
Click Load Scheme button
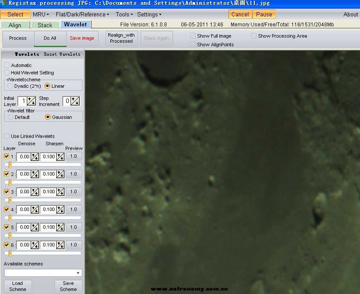coord(17,286)
